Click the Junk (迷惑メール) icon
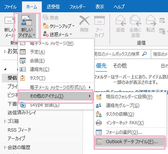The image size is (168, 154). (46, 34)
